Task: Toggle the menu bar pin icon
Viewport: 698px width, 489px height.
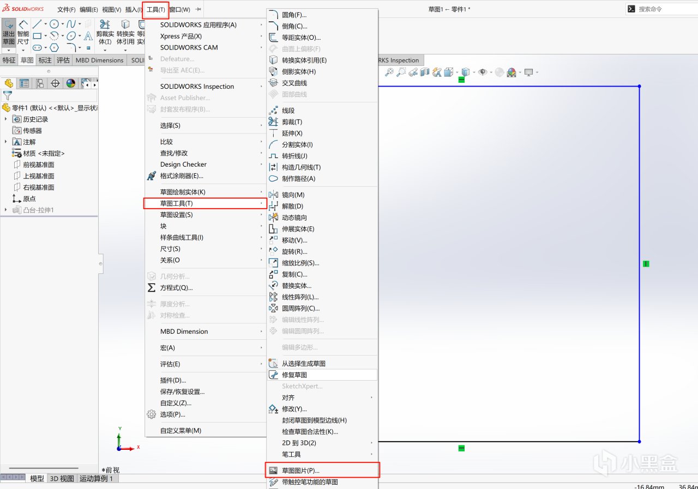Action: (x=198, y=9)
